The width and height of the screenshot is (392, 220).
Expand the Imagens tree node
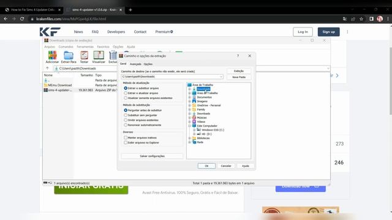[189, 101]
